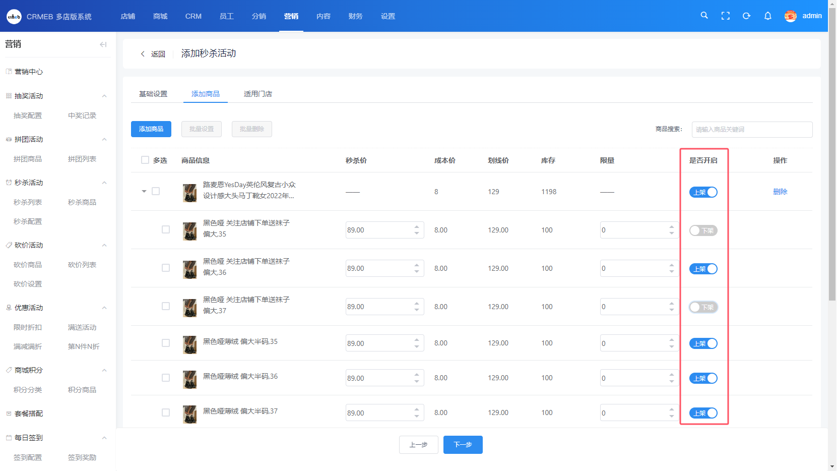Click the 优惠活动 menu icon
The height and width of the screenshot is (471, 837).
pos(9,308)
